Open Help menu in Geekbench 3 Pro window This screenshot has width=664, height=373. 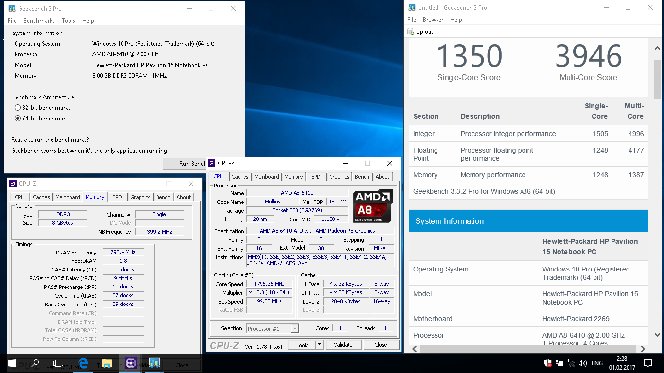point(88,21)
